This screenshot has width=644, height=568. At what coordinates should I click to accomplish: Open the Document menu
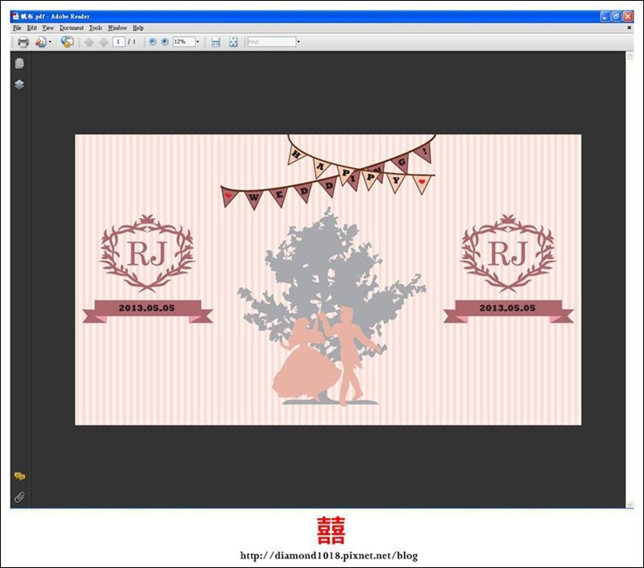72,28
